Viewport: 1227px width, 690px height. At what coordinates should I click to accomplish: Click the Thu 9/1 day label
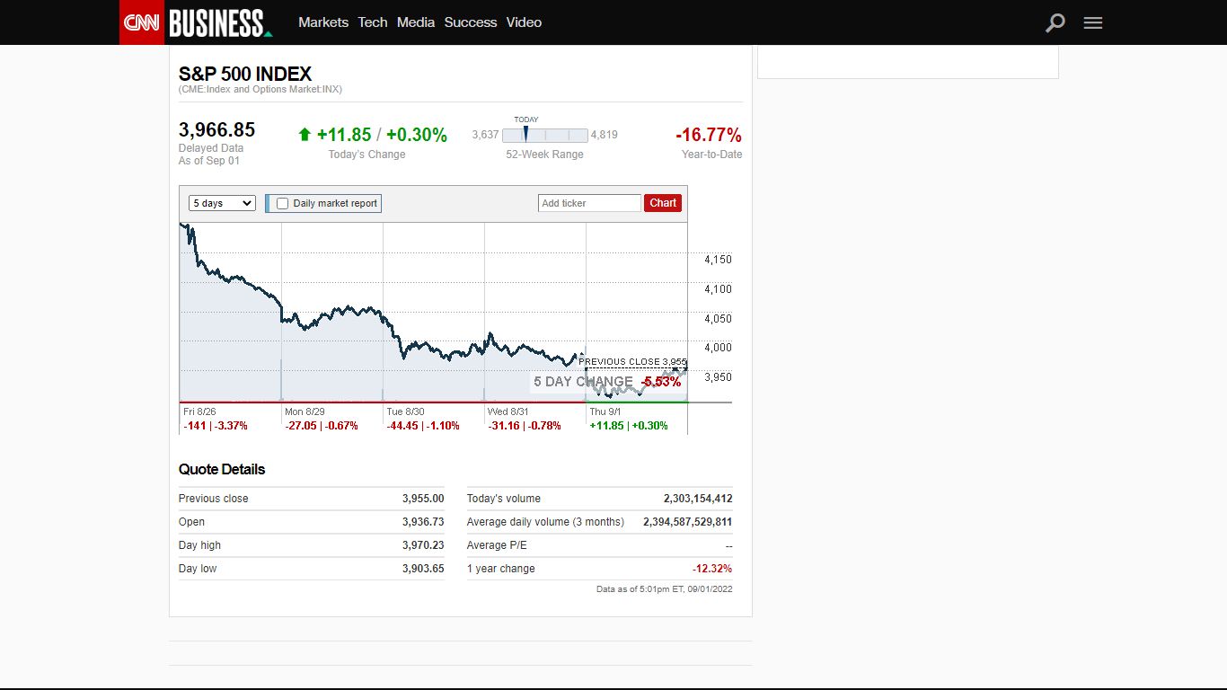[x=605, y=411]
